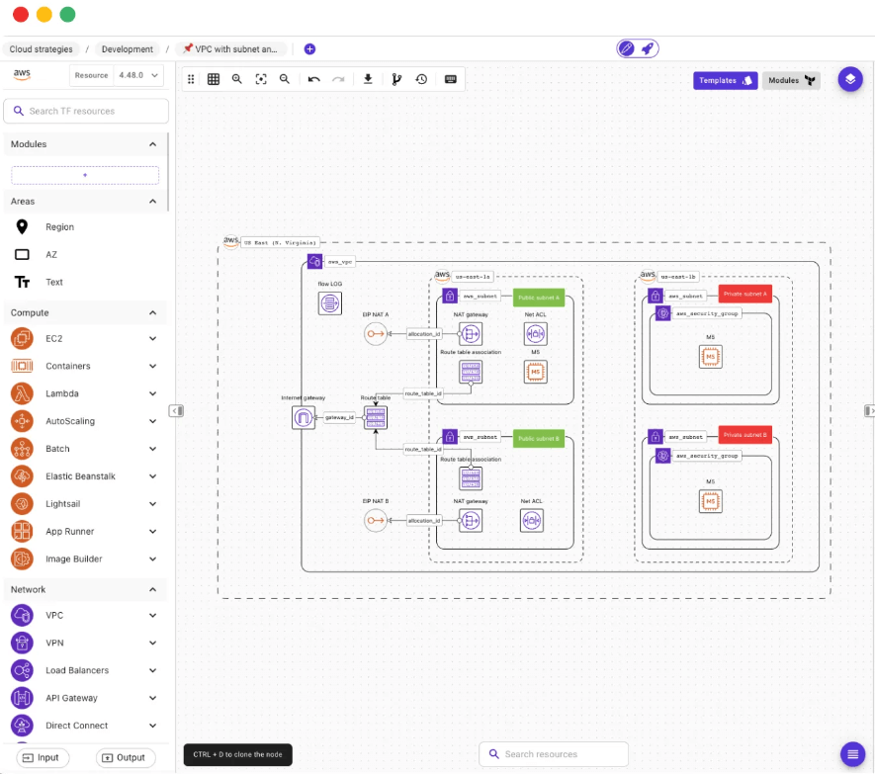Select the Public subnet A label
The height and width of the screenshot is (774, 875).
pyautogui.click(x=539, y=298)
